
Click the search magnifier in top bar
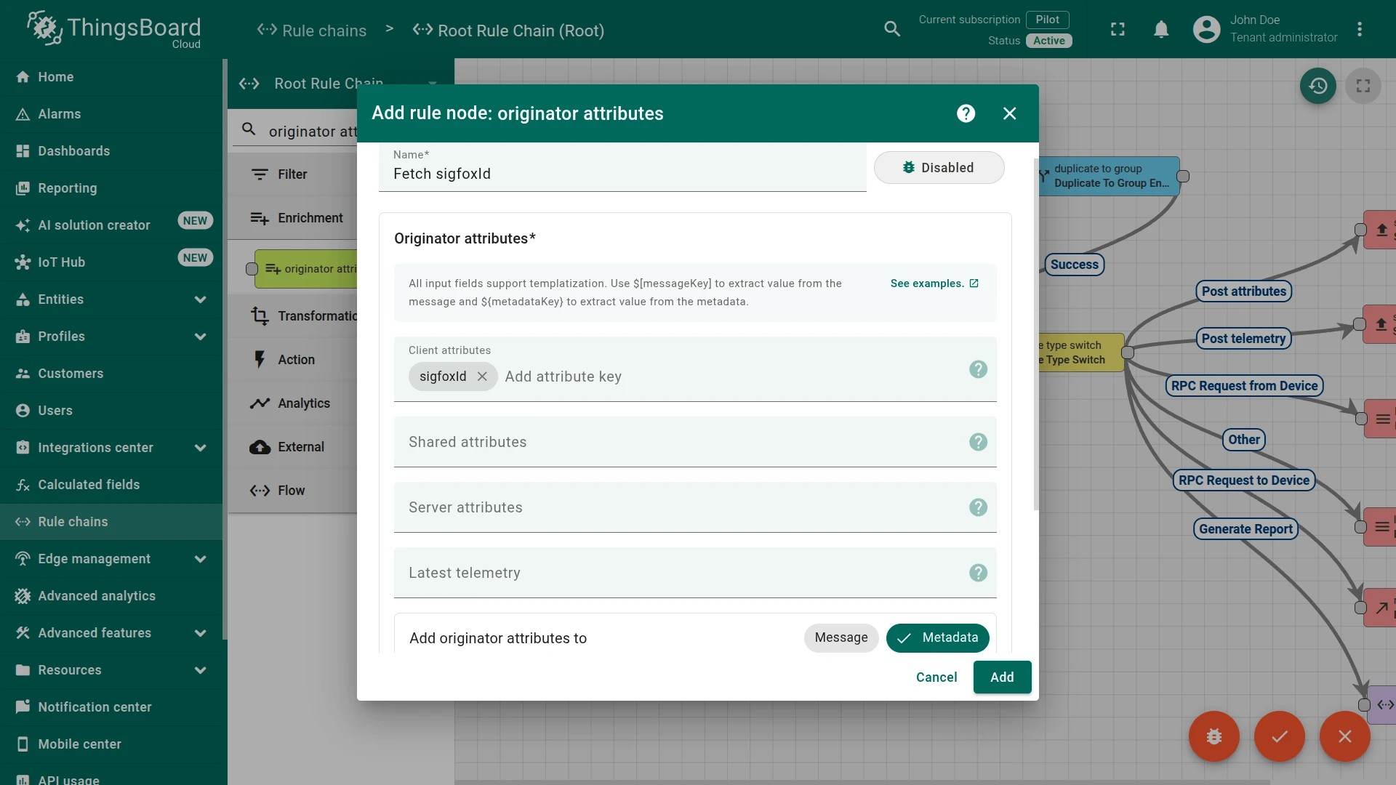(x=892, y=29)
